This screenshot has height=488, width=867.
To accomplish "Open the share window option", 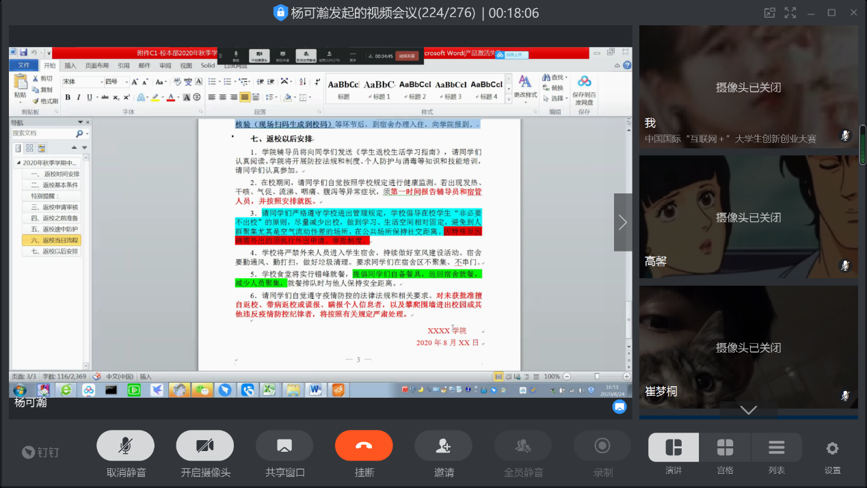I will pos(284,446).
